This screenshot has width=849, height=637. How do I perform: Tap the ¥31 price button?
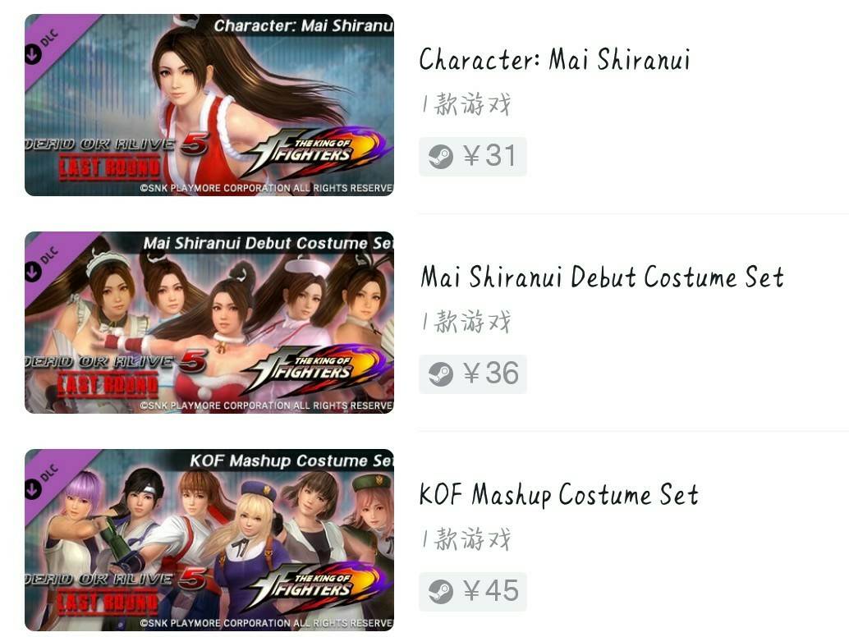pos(473,157)
